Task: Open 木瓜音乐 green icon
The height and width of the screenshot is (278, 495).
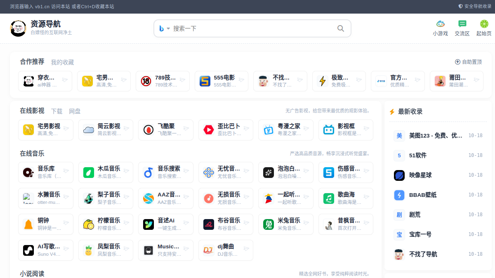Action: 89,172
